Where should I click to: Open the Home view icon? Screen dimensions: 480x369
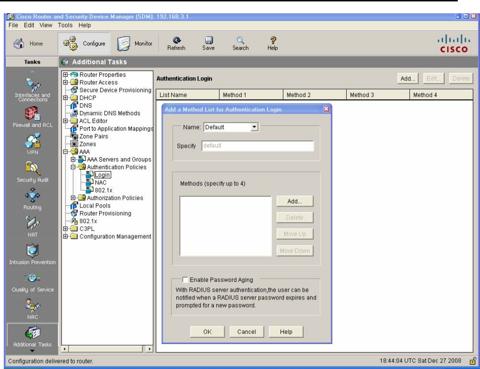click(19, 43)
